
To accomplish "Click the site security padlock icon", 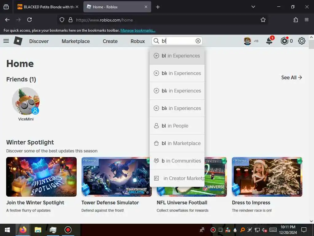I will click(71, 20).
